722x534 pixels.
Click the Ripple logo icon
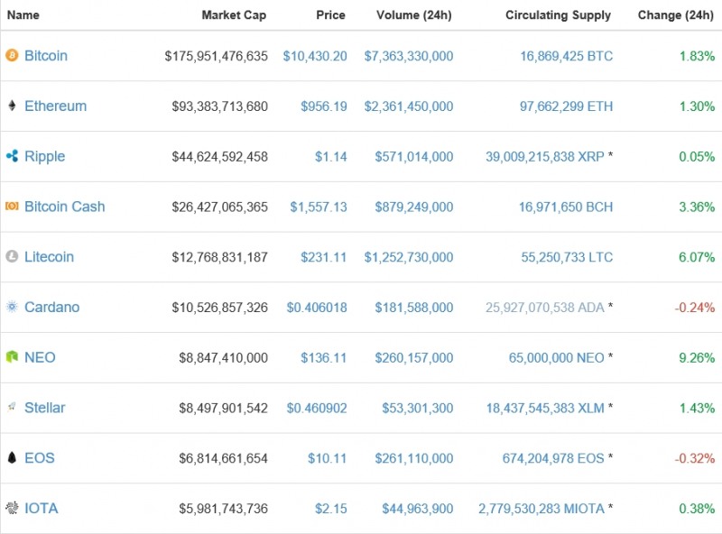click(x=12, y=157)
